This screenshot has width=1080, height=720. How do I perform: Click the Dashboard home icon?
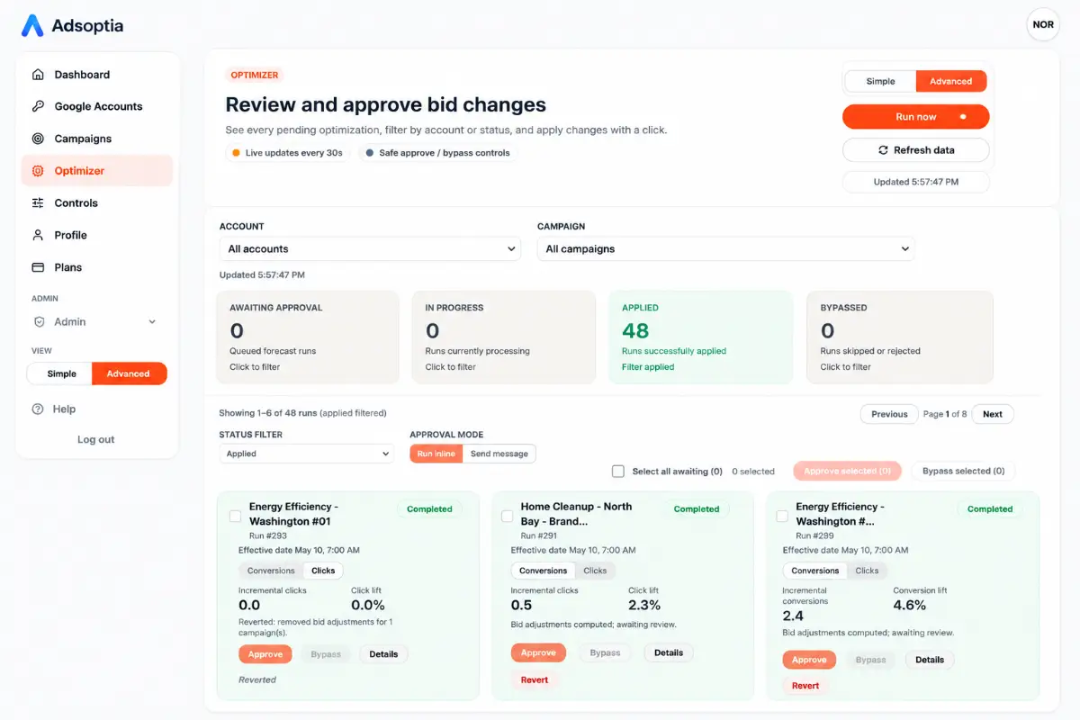pos(38,75)
